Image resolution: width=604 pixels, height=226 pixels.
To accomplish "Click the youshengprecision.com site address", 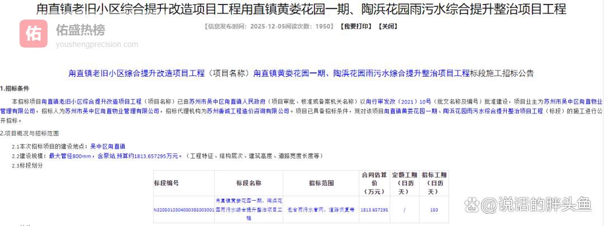I will 96,44.
